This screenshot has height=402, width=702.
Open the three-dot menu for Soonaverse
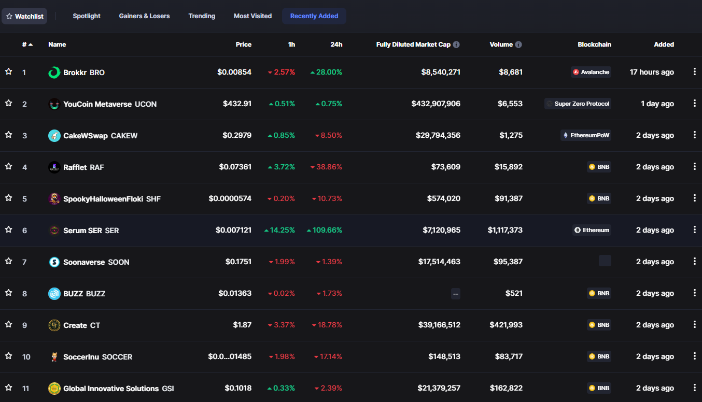(x=695, y=262)
